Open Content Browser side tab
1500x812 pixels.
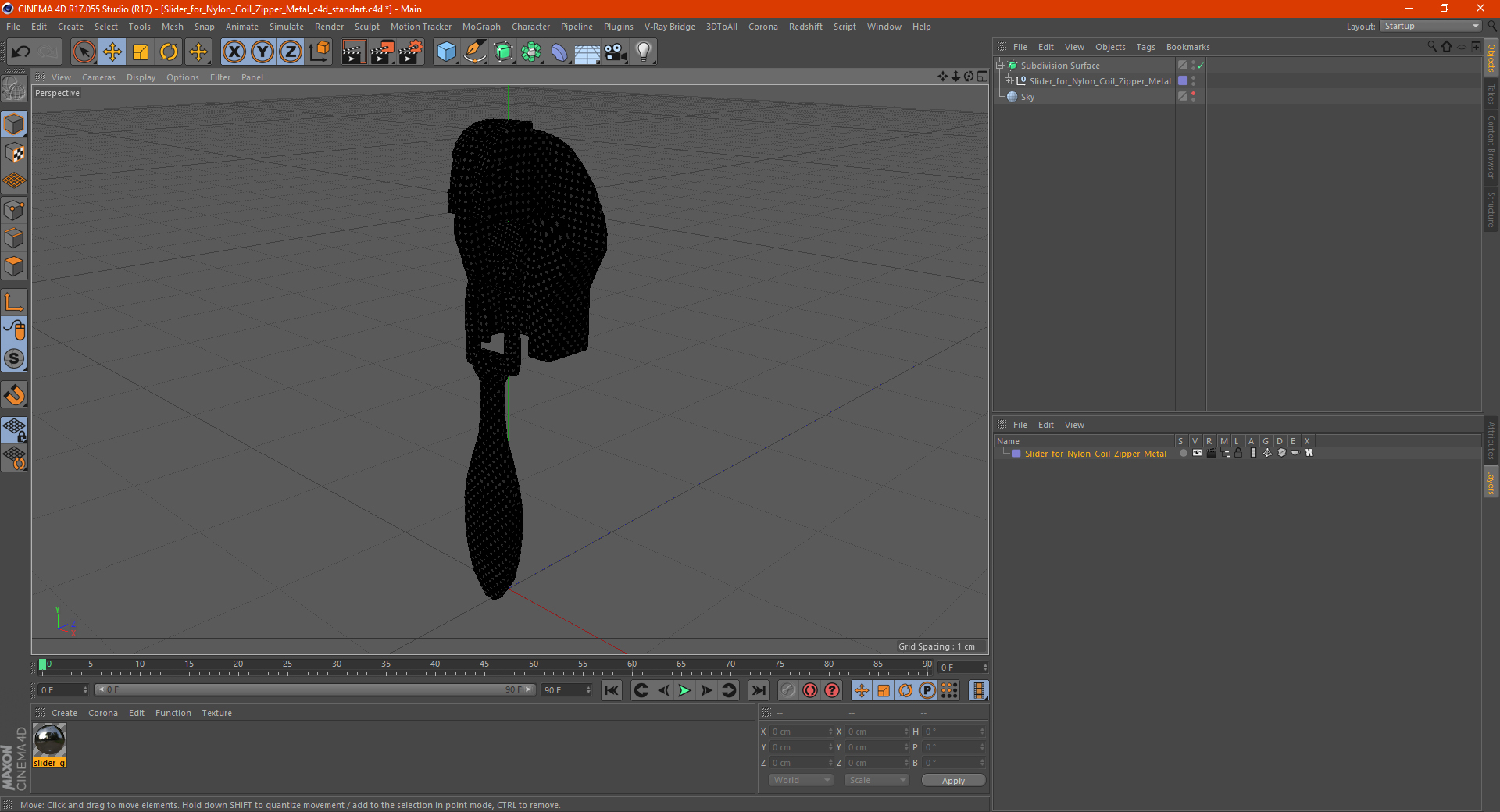(1491, 147)
